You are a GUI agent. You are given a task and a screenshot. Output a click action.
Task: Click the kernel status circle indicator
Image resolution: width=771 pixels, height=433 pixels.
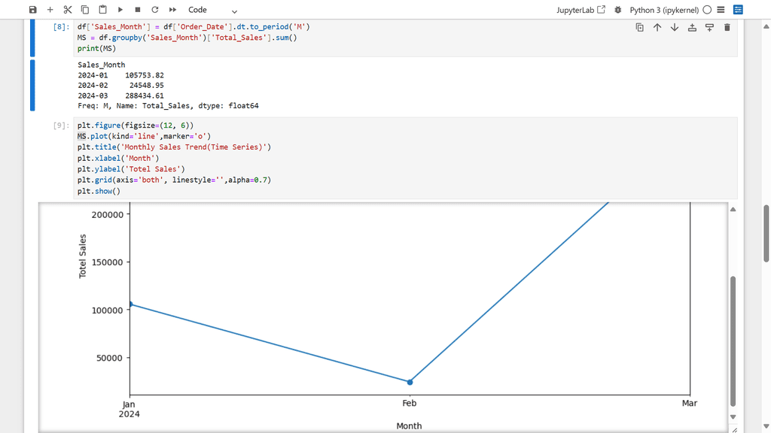[707, 10]
